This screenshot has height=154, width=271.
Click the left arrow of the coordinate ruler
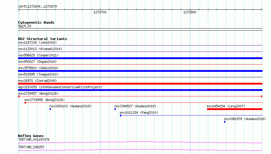[19, 10]
